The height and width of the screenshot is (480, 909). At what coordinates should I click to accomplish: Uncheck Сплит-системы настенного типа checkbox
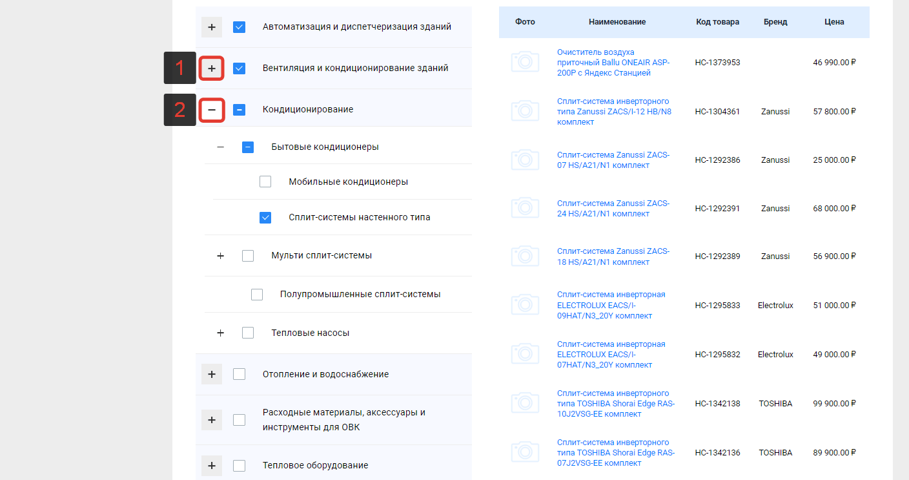265,217
